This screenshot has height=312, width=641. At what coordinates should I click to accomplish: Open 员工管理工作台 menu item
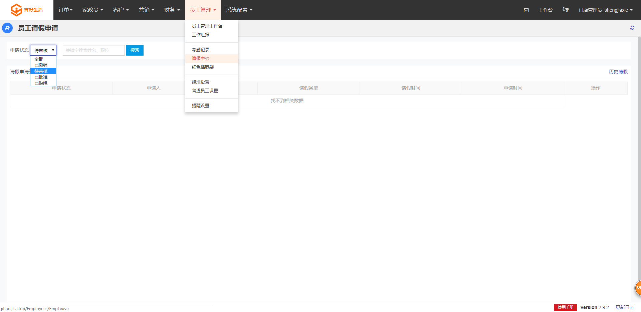212,26
